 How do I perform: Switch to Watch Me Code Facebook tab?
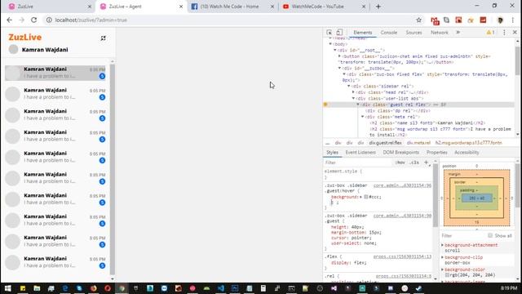pos(232,7)
